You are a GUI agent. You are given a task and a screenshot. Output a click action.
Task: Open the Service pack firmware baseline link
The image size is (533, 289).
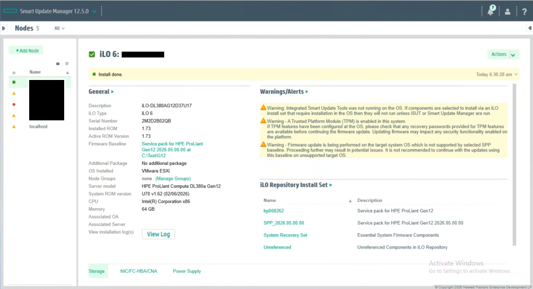click(x=173, y=149)
